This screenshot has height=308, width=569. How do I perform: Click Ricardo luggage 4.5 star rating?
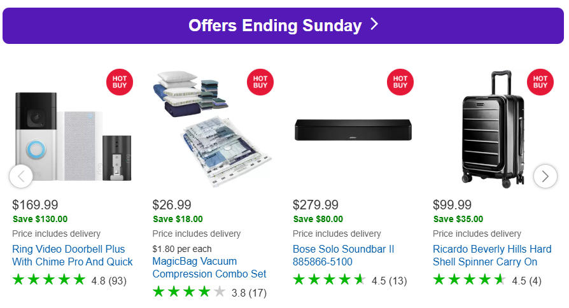click(x=469, y=279)
